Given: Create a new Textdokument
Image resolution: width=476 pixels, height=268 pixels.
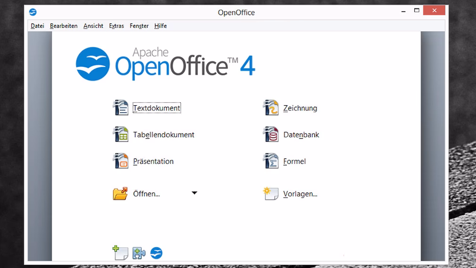Looking at the screenshot, I should click(x=156, y=108).
